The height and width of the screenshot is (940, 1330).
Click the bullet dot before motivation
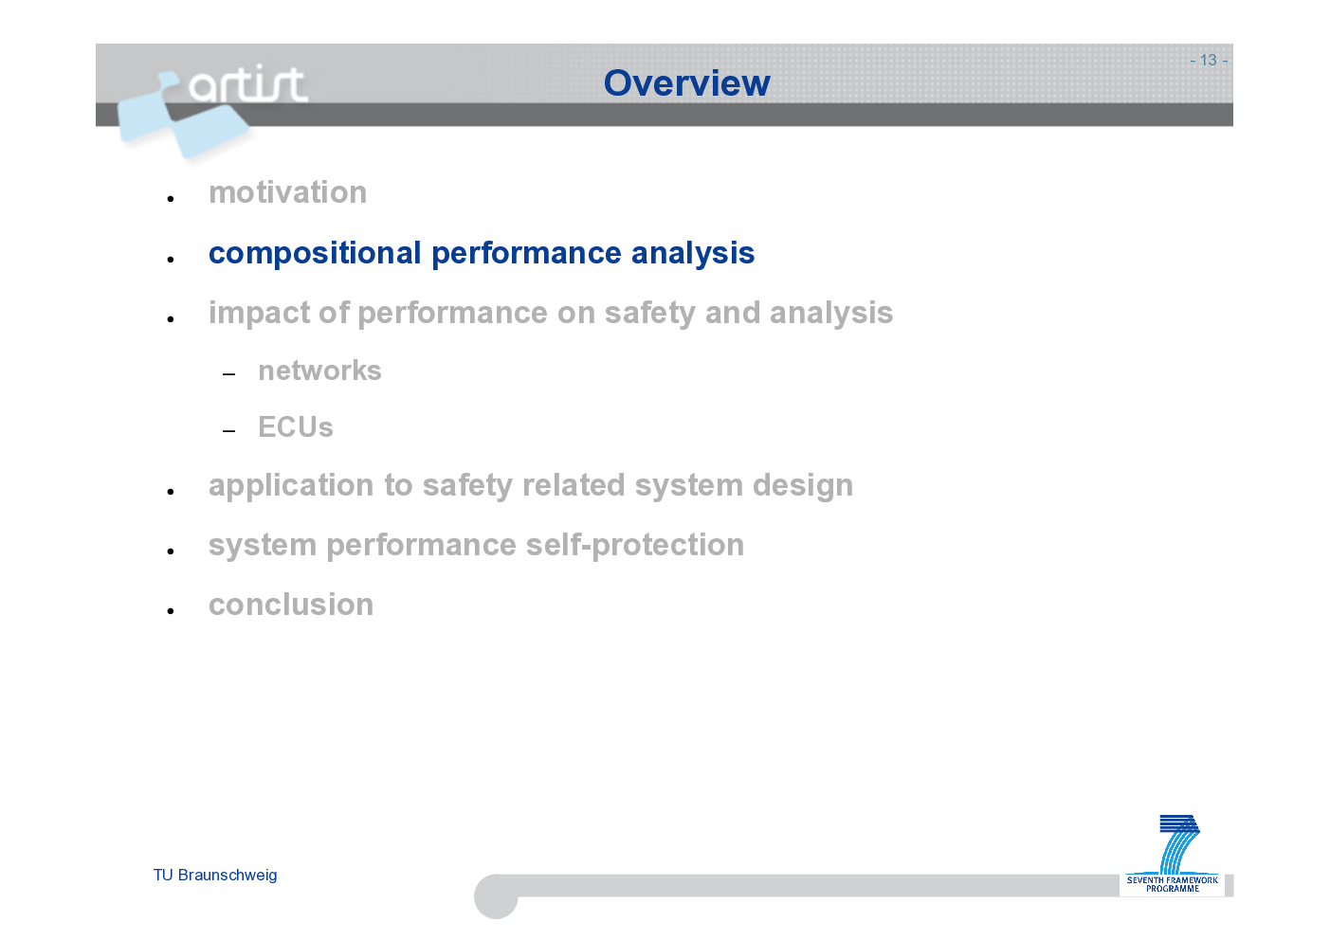pyautogui.click(x=171, y=199)
